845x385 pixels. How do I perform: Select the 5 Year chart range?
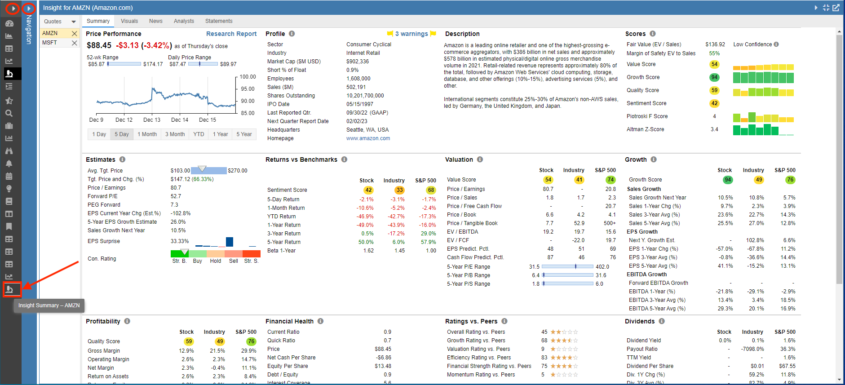click(244, 134)
